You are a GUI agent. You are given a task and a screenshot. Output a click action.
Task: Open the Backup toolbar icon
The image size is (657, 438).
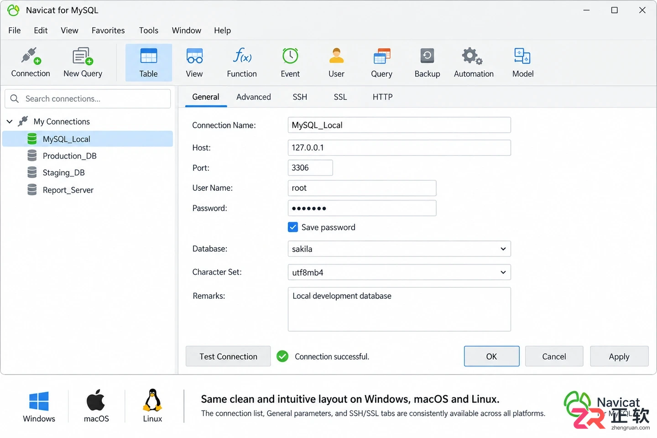click(x=427, y=63)
